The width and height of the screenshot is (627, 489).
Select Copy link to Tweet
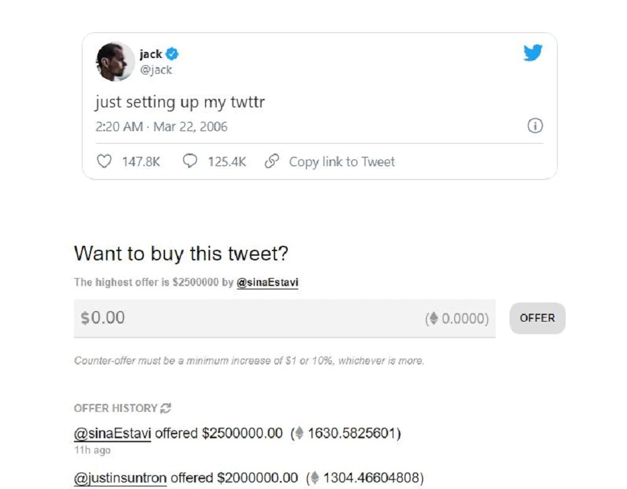(341, 161)
